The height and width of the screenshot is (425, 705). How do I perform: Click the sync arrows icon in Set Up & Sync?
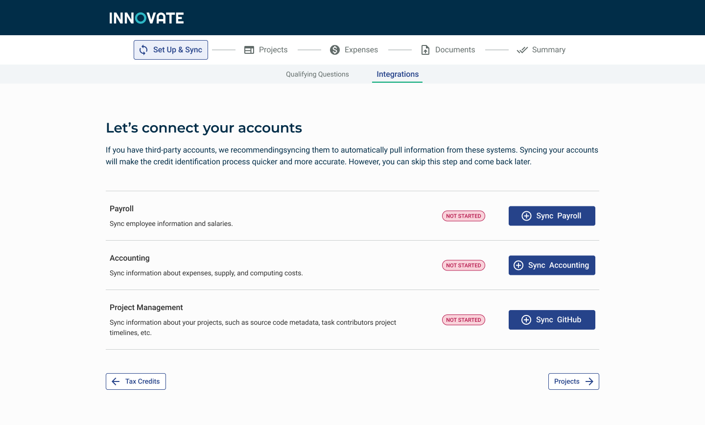point(143,50)
